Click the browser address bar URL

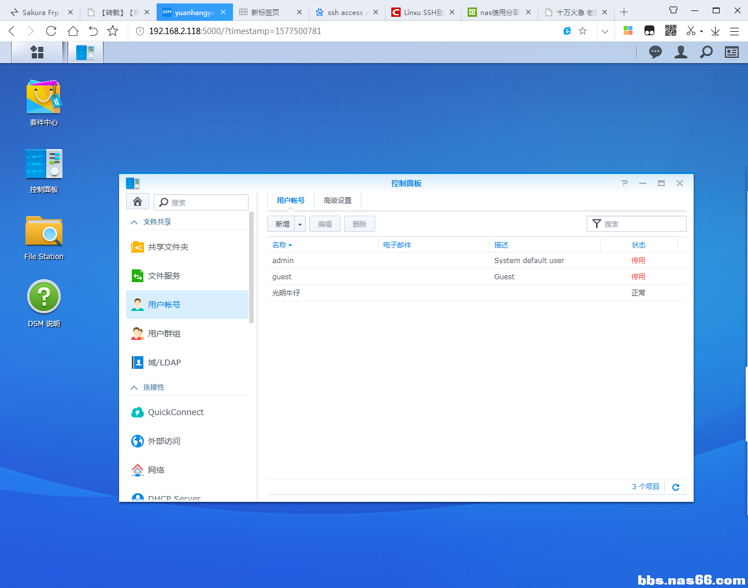pyautogui.click(x=235, y=31)
